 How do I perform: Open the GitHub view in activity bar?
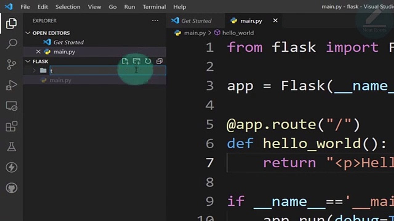coord(11,188)
